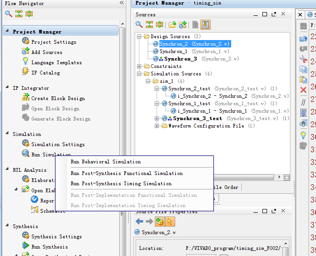Click Sources panel collapse all icon

coord(149,25)
